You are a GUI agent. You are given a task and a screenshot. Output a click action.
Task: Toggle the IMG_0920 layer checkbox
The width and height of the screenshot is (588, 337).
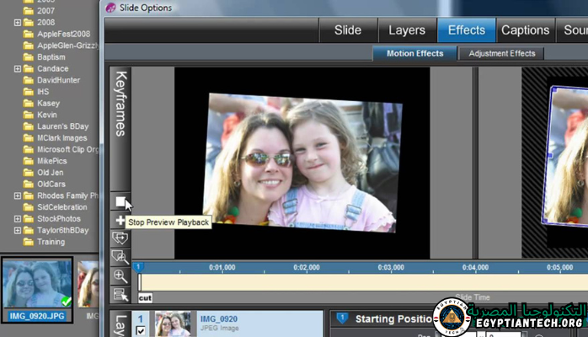142,331
